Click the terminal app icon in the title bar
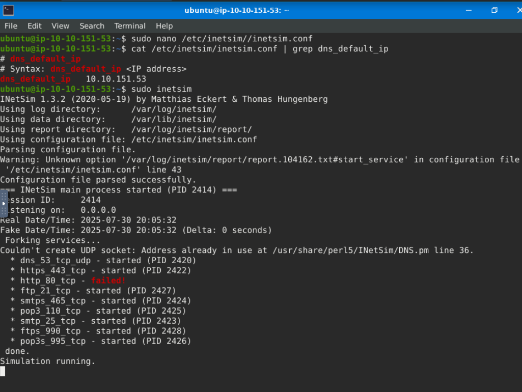522x392 pixels. [8, 10]
